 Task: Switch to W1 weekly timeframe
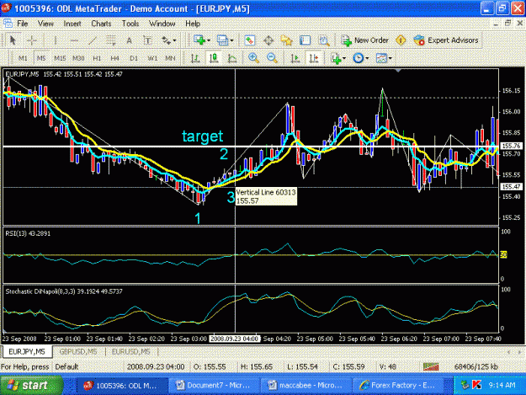152,58
